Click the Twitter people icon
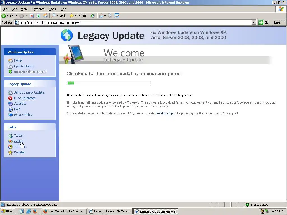287x215 pixels. (10, 136)
